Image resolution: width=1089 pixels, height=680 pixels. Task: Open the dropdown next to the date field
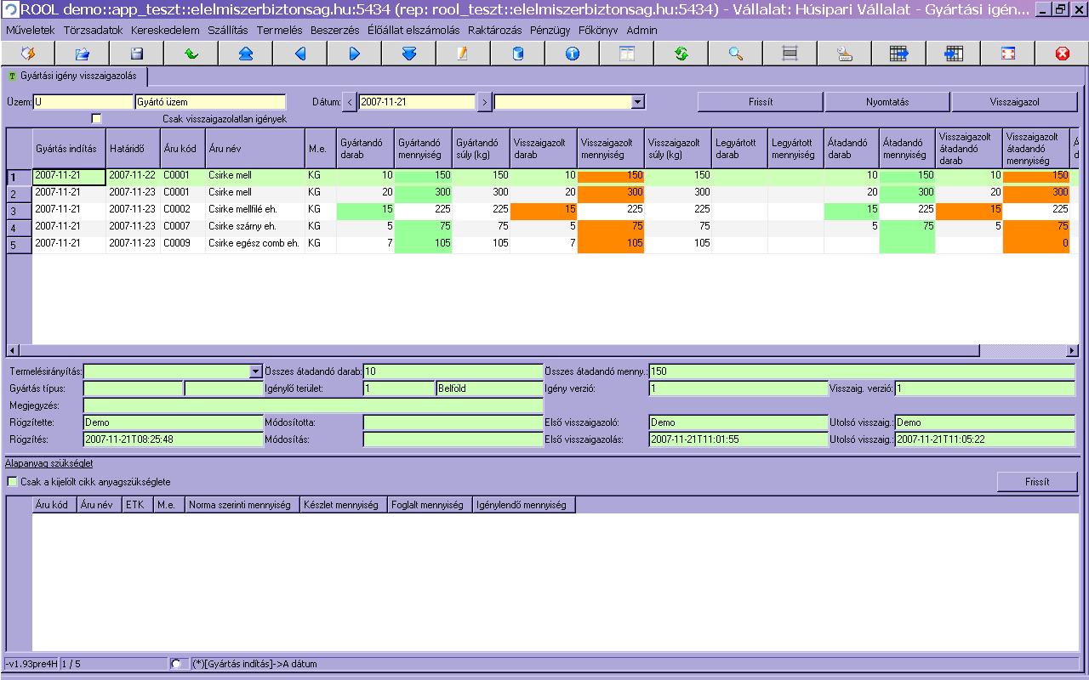[x=638, y=102]
